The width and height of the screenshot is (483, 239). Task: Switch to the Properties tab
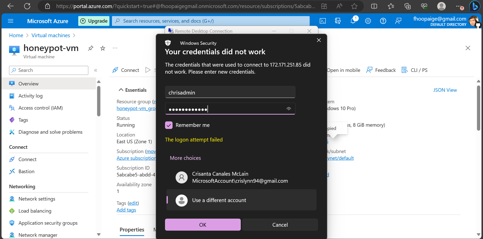click(132, 230)
